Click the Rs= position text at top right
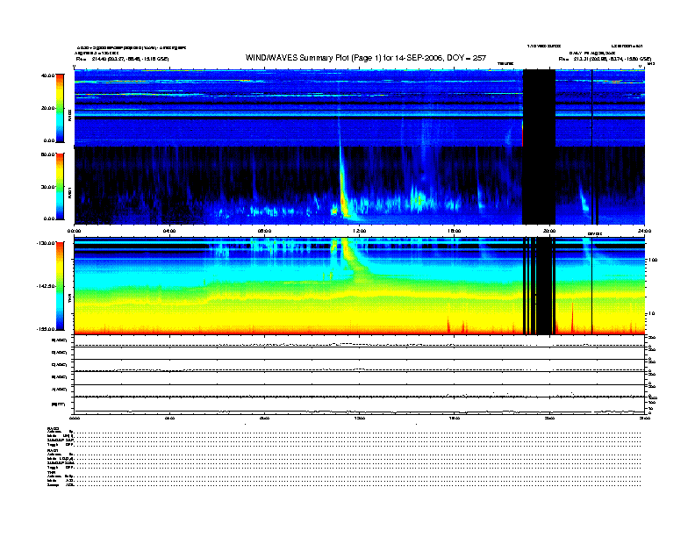Screen dimensions: 695x537 tap(605, 59)
